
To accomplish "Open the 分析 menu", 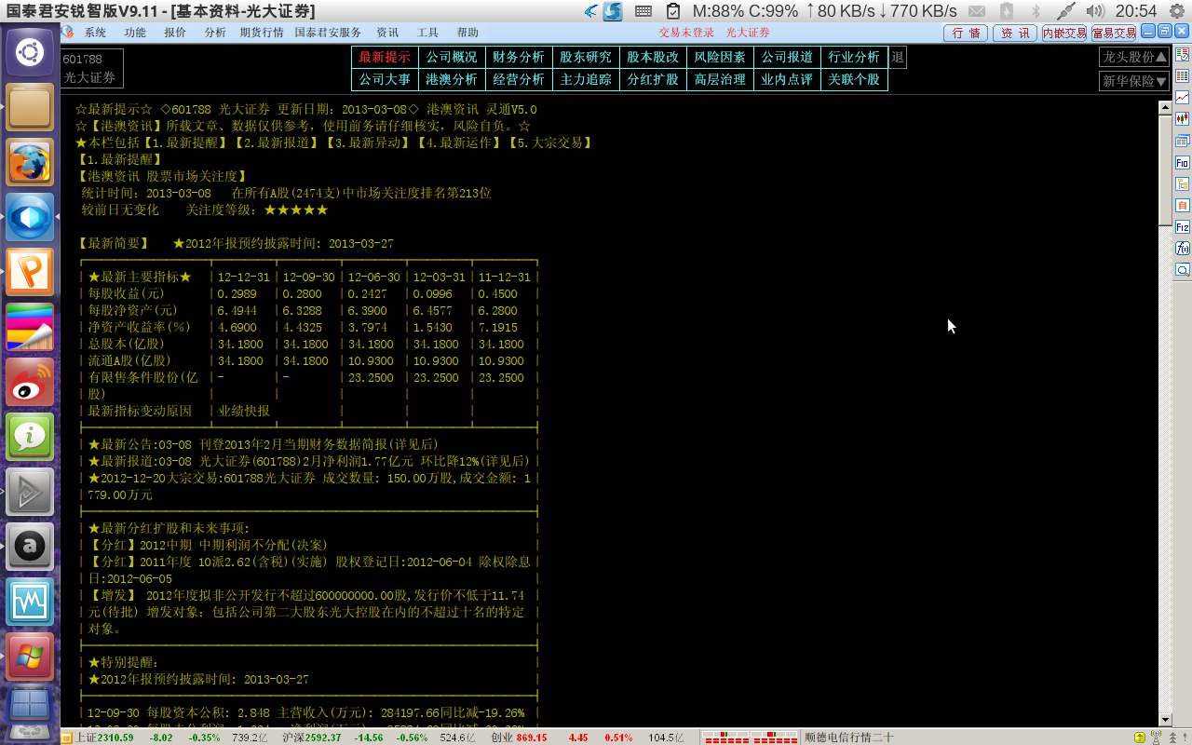I will [215, 33].
